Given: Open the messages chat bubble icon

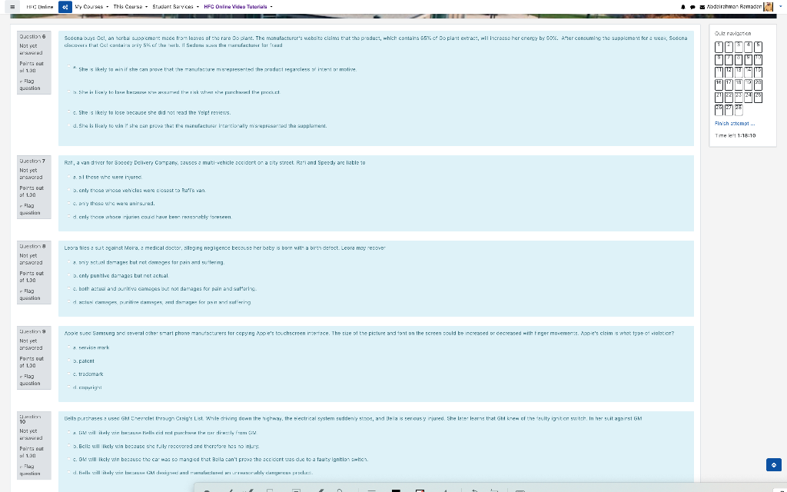Looking at the screenshot, I should (x=692, y=7).
